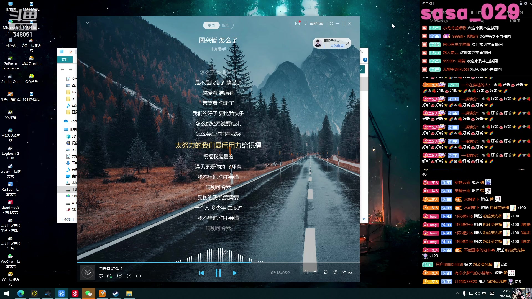The height and width of the screenshot is (299, 532).
Task: Pause the playing song
Action: [218, 273]
